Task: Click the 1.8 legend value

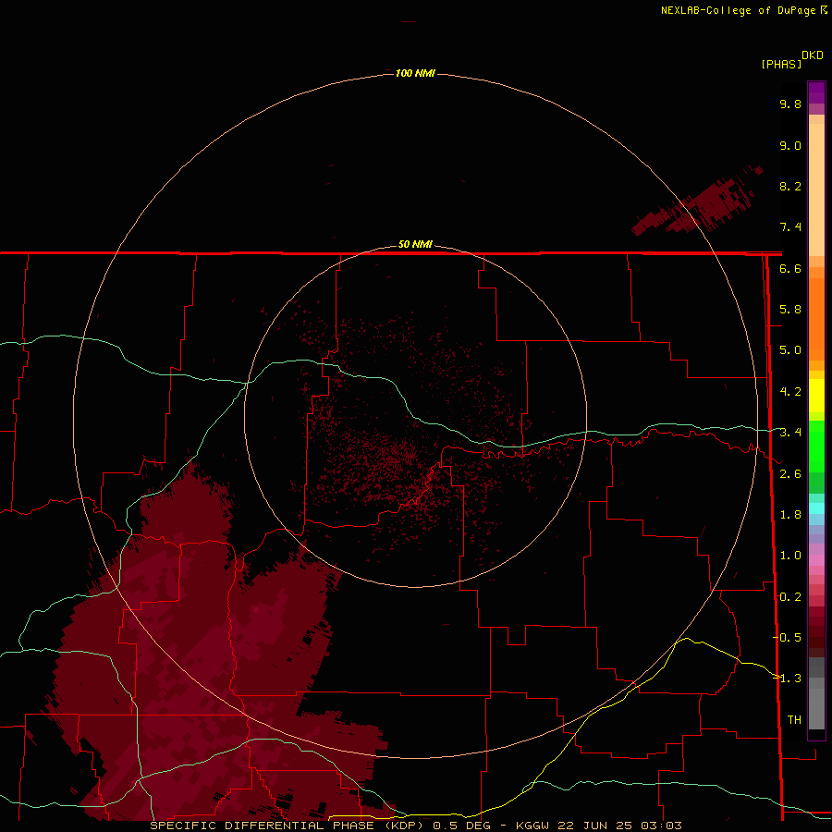Action: click(790, 515)
